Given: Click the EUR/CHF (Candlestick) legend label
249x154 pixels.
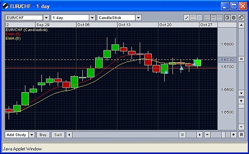Looking at the screenshot, I should pyautogui.click(x=27, y=30).
